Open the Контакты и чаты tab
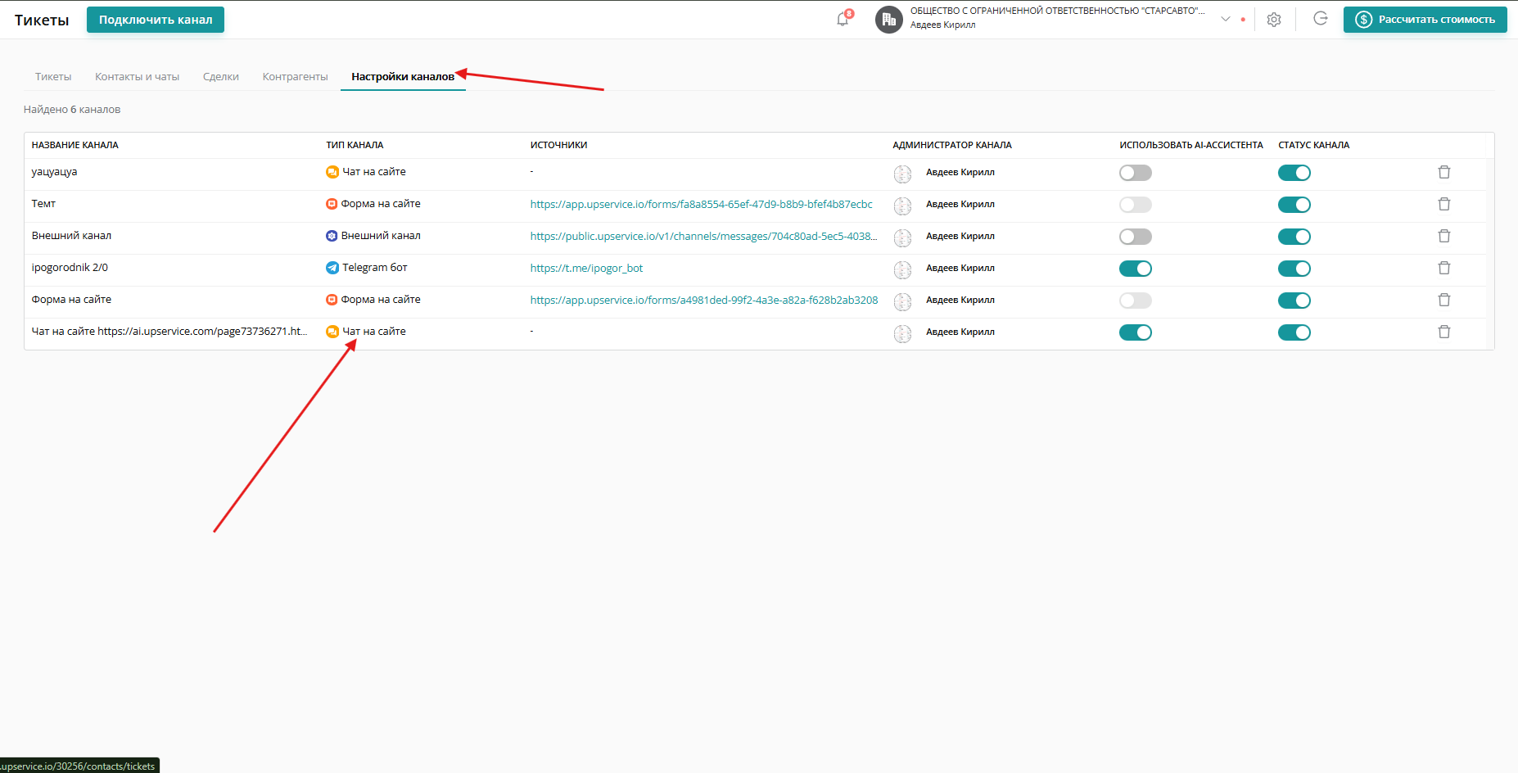The height and width of the screenshot is (773, 1518). (138, 76)
